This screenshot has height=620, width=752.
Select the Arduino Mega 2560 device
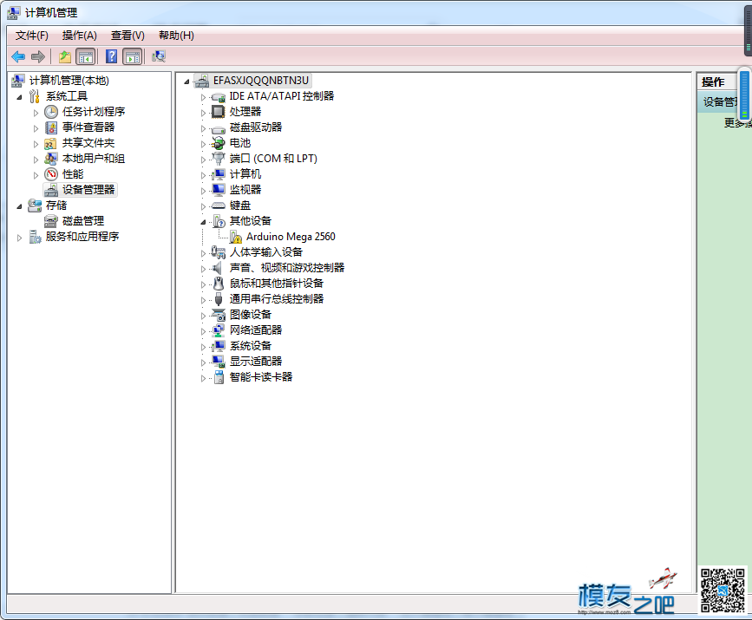[x=291, y=237]
